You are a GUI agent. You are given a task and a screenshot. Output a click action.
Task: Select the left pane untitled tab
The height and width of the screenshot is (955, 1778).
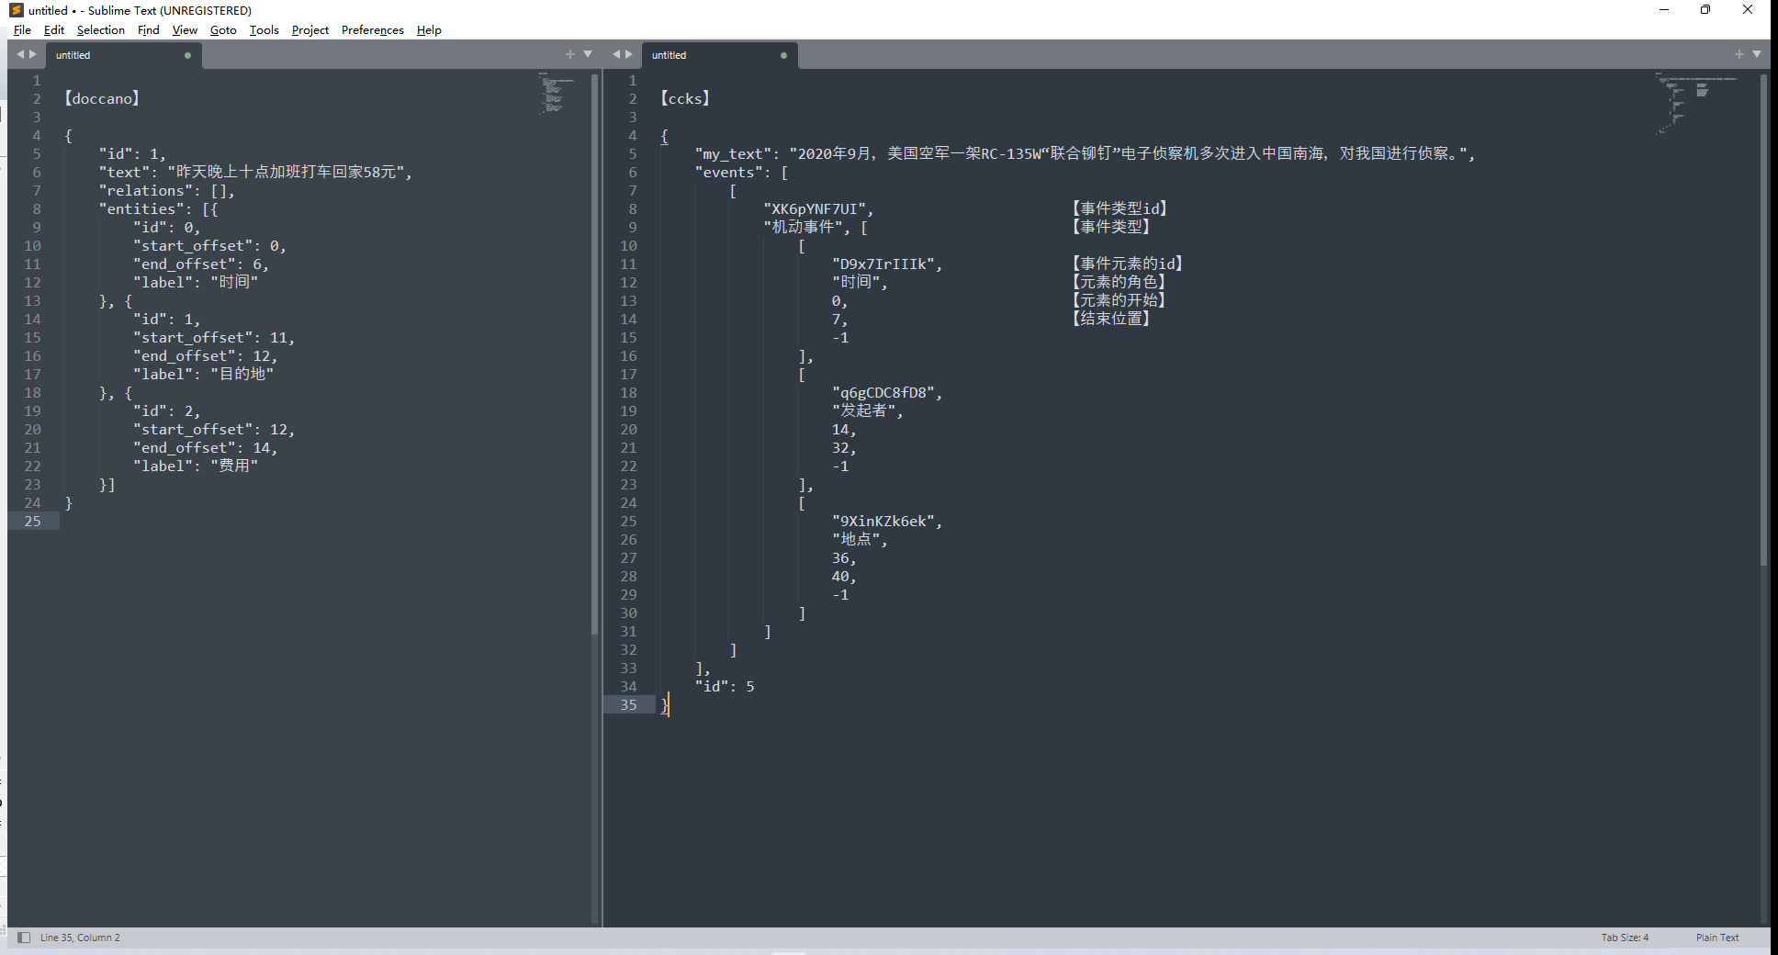(122, 55)
